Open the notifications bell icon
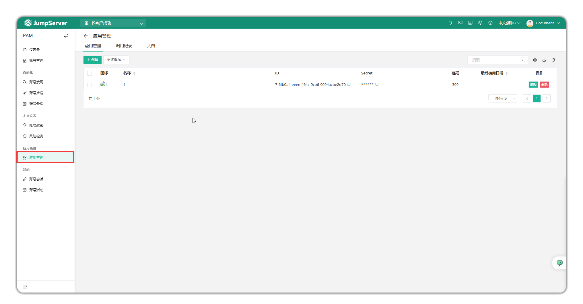The height and width of the screenshot is (304, 583). (x=450, y=23)
